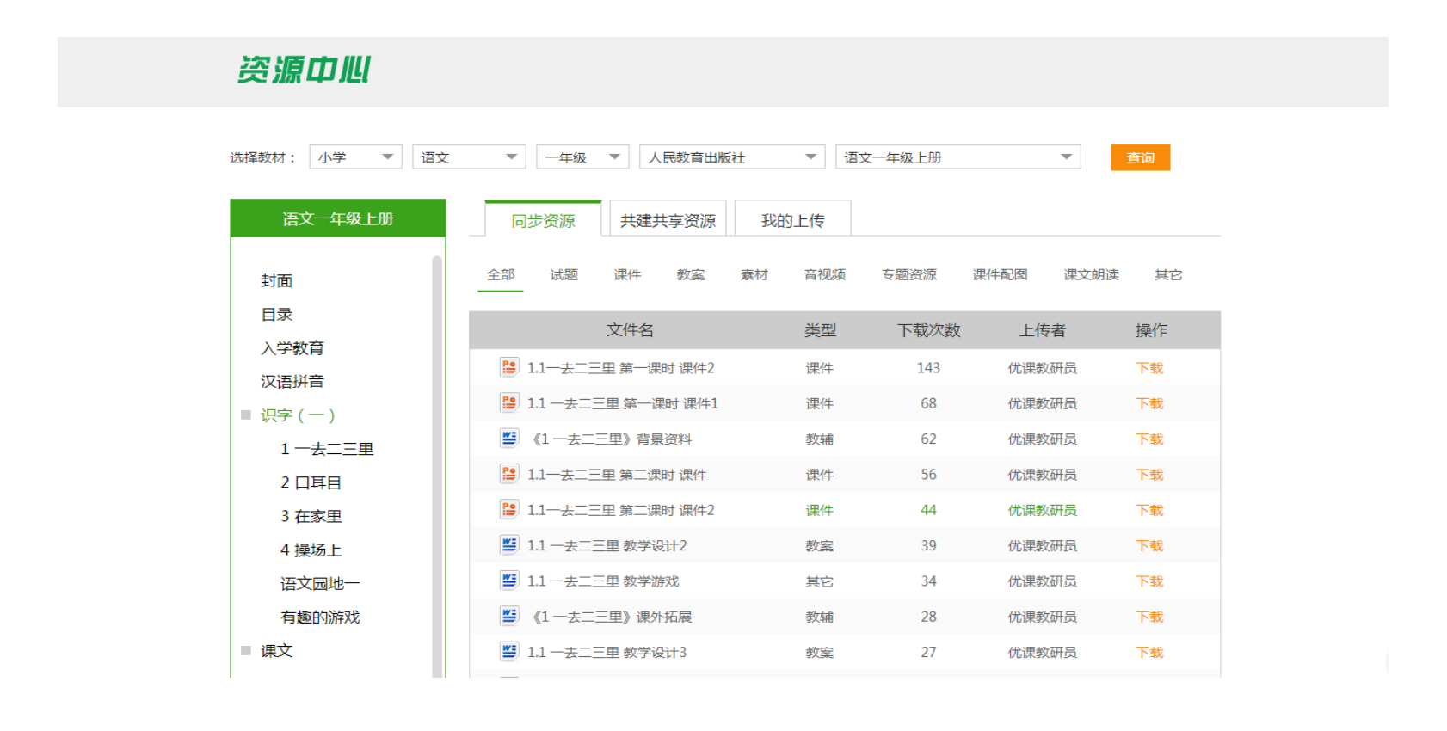
Task: Download 1.1 一去二三里 第一课时 课件1
Action: [x=1149, y=403]
